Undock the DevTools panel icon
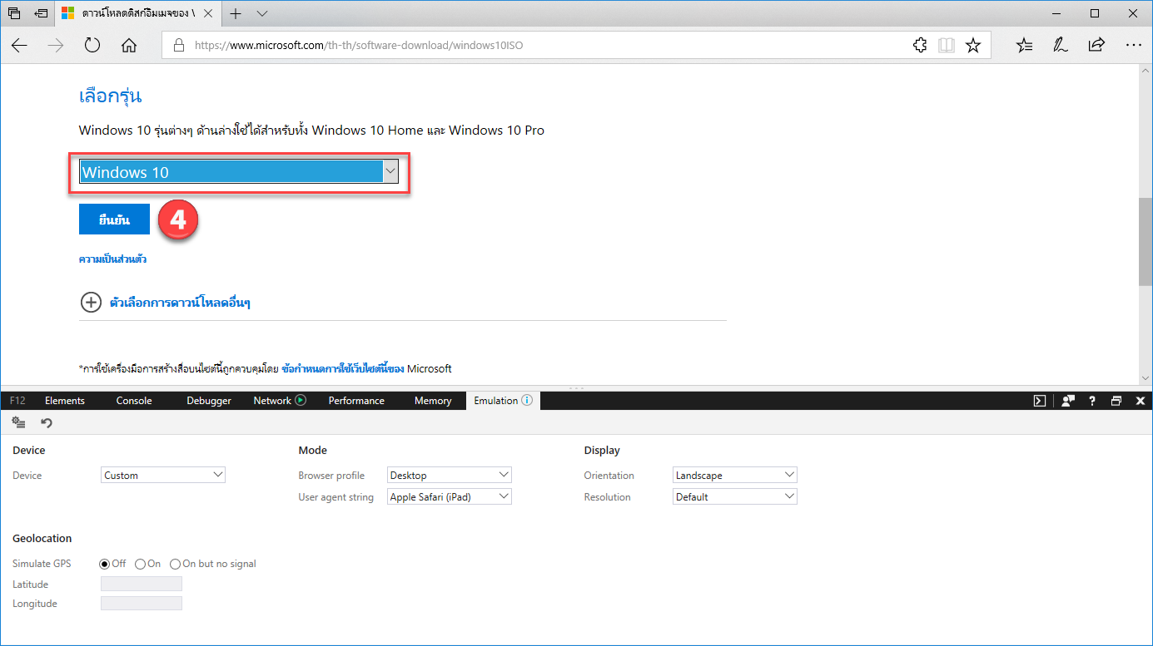 pos(1116,401)
